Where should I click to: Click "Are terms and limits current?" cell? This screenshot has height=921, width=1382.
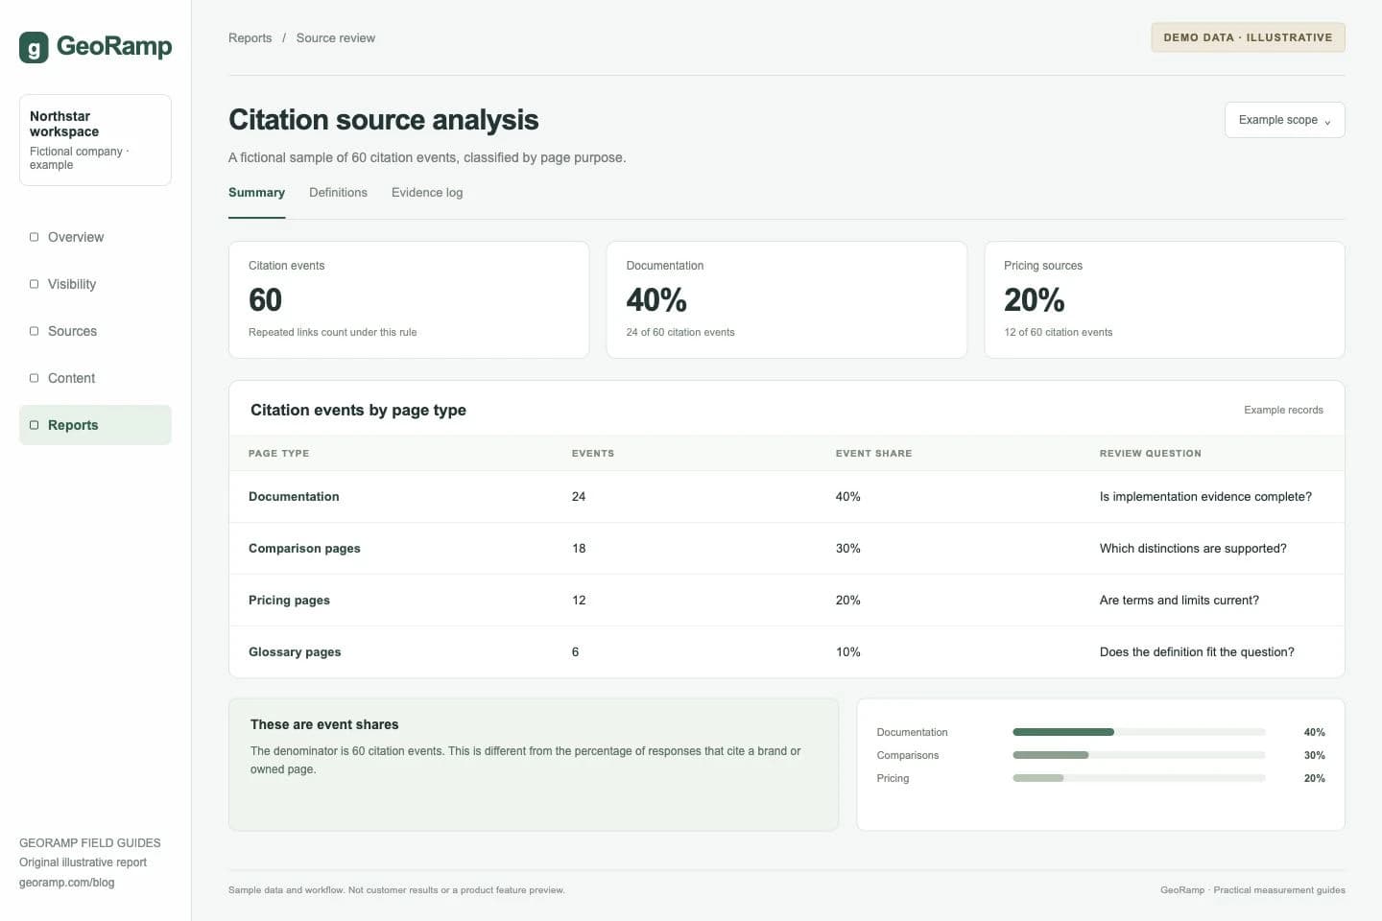tap(1179, 601)
